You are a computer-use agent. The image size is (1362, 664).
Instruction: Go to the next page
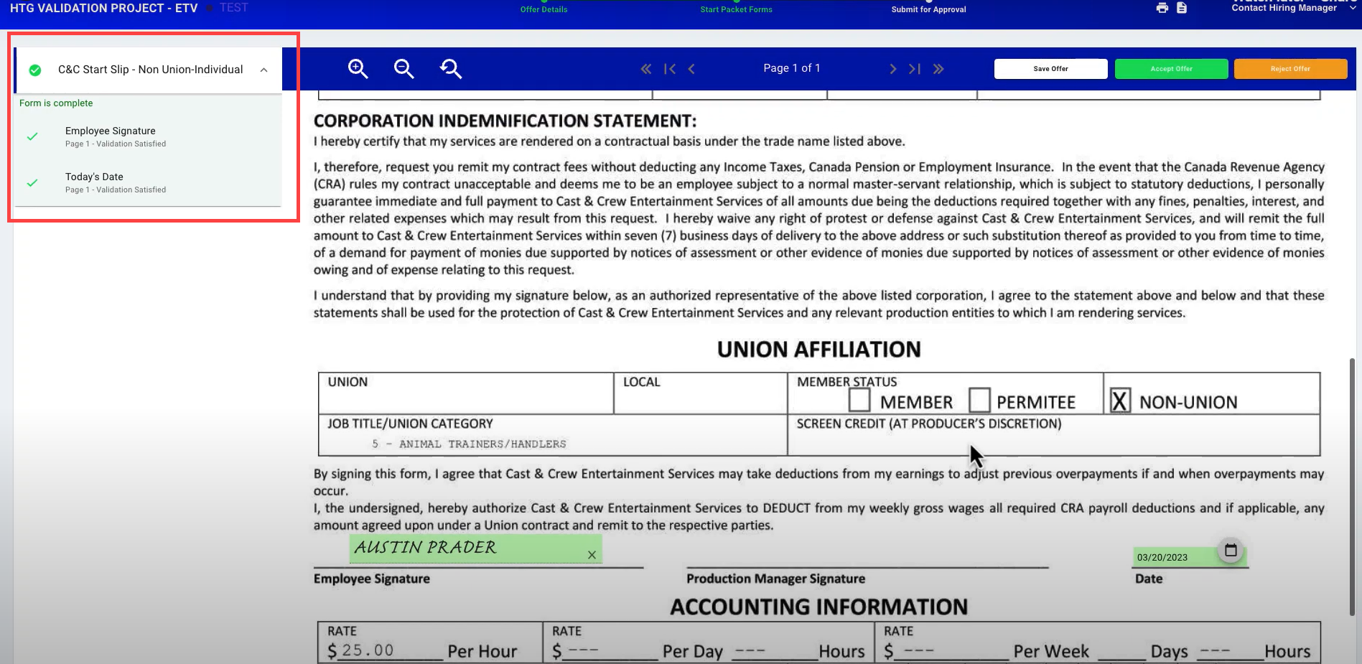[x=892, y=69]
